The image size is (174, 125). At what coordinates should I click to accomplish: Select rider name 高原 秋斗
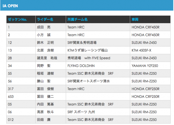[x=45, y=112]
